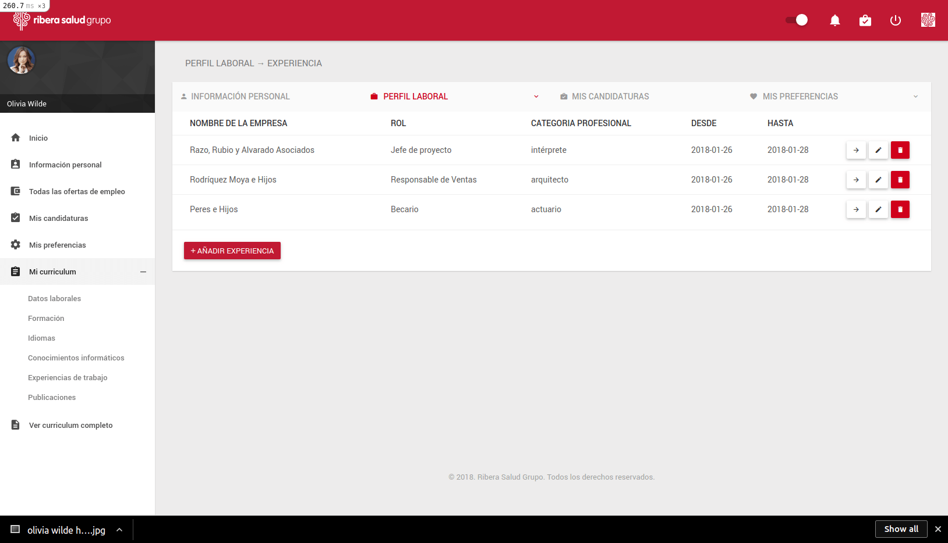Click Show all downloads button
The image size is (948, 543).
coord(901,529)
